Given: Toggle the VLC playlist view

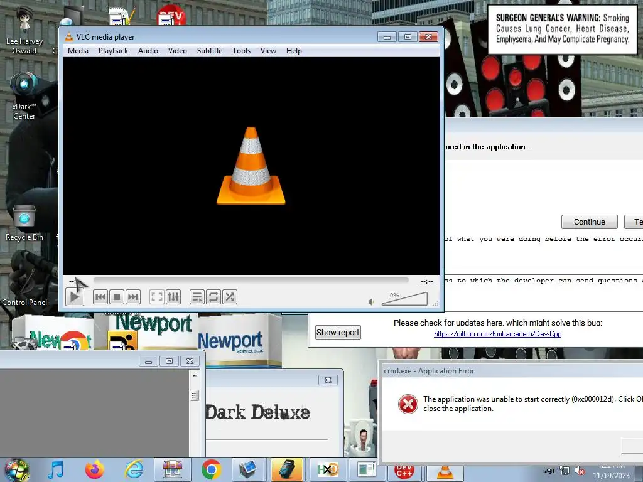Looking at the screenshot, I should (x=197, y=297).
